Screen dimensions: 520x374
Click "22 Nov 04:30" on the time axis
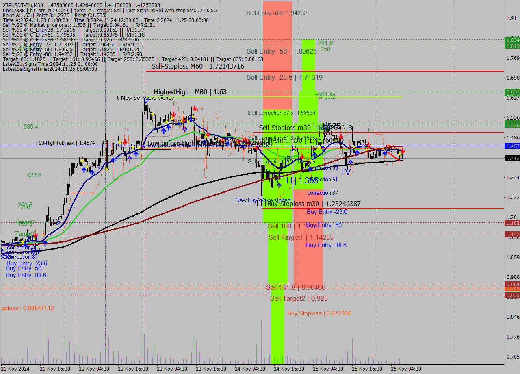[93, 369]
